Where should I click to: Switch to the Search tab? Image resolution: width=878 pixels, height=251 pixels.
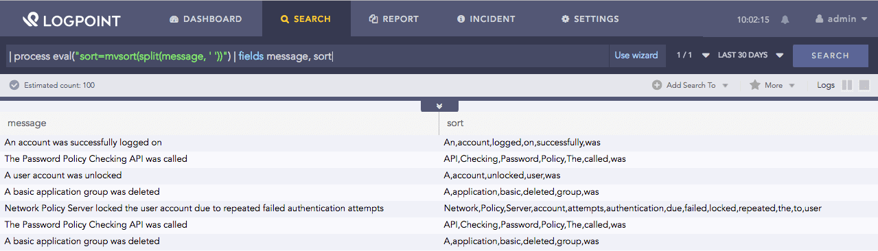(306, 19)
